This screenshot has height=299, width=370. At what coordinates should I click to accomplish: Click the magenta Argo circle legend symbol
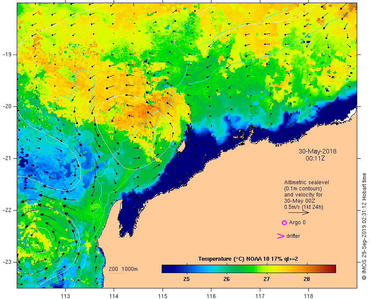coord(284,222)
